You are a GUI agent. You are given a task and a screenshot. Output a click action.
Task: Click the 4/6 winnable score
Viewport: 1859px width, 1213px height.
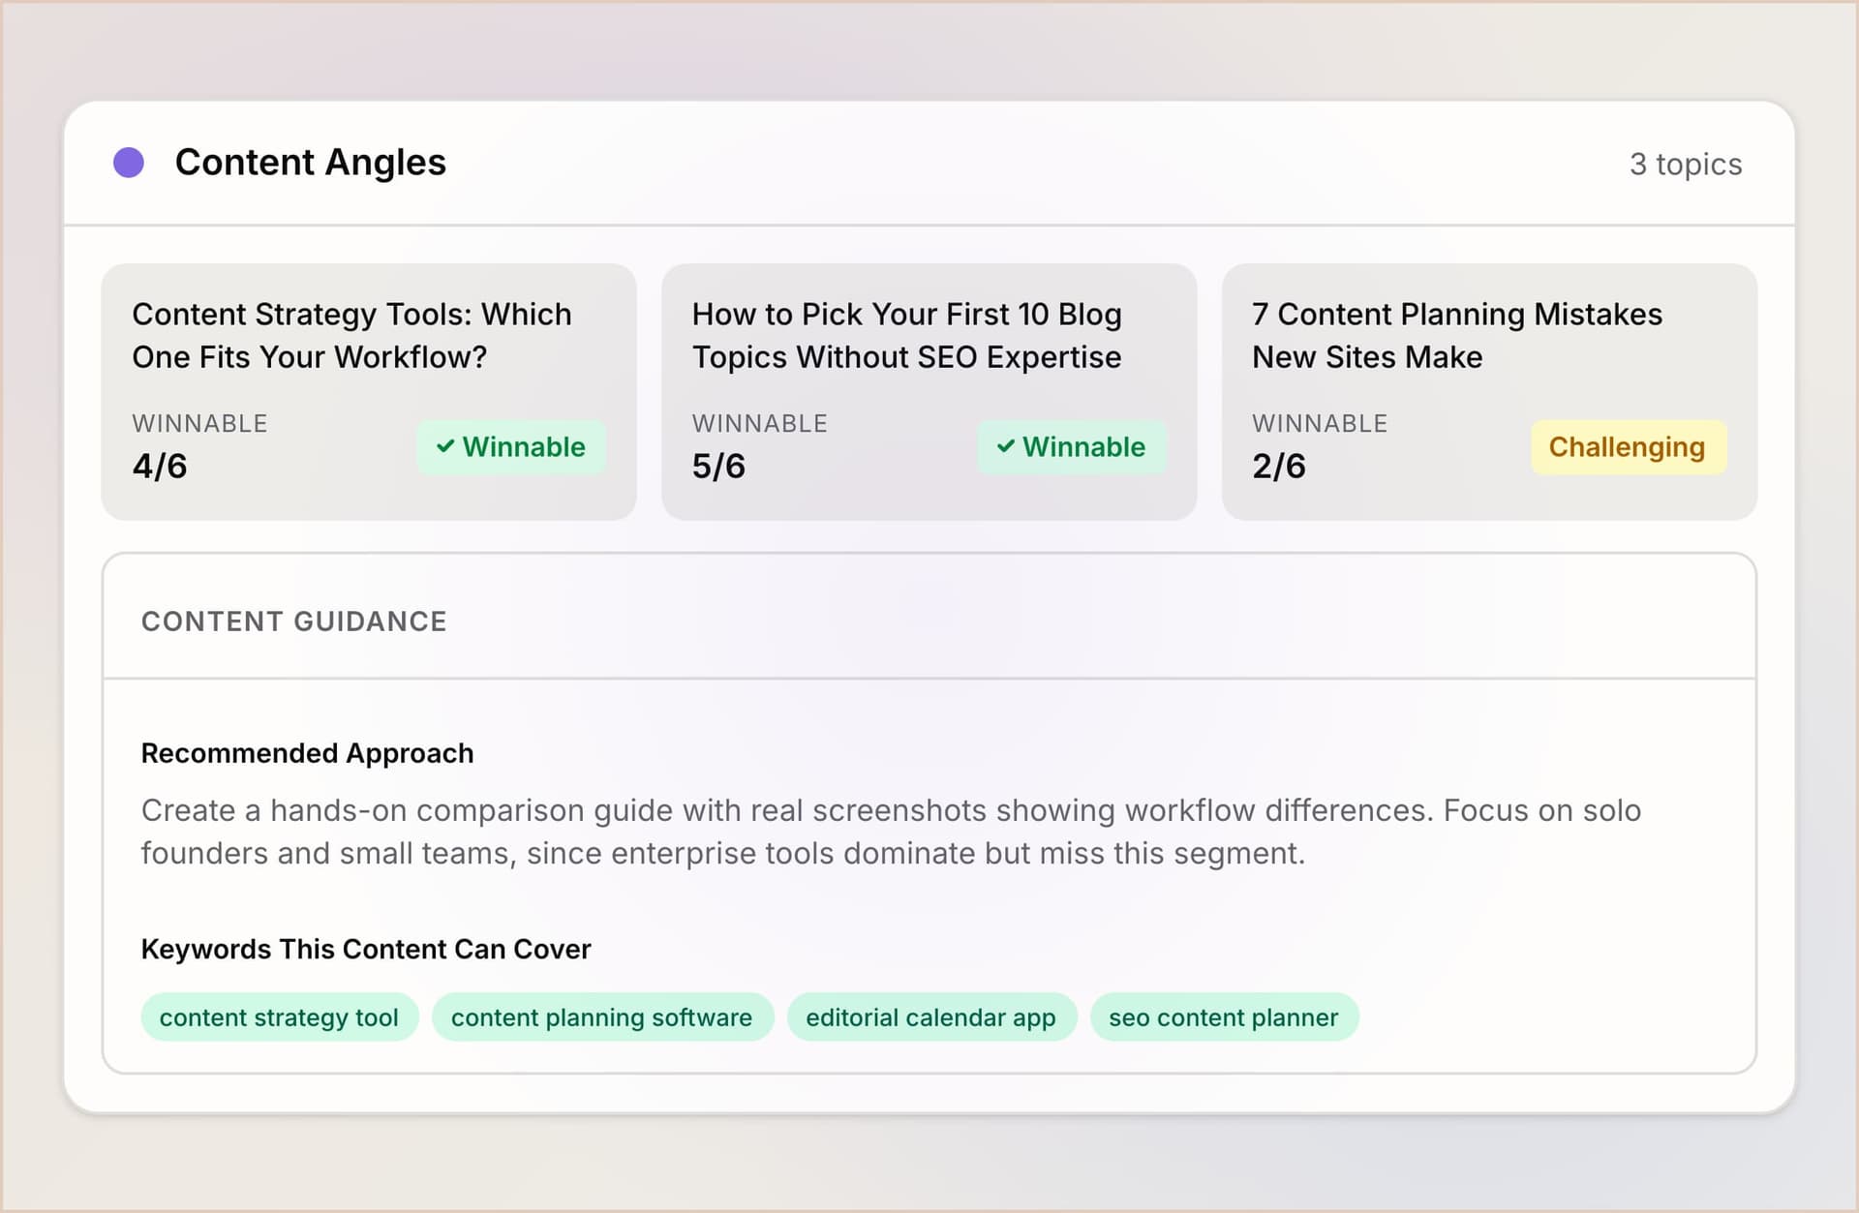click(161, 466)
